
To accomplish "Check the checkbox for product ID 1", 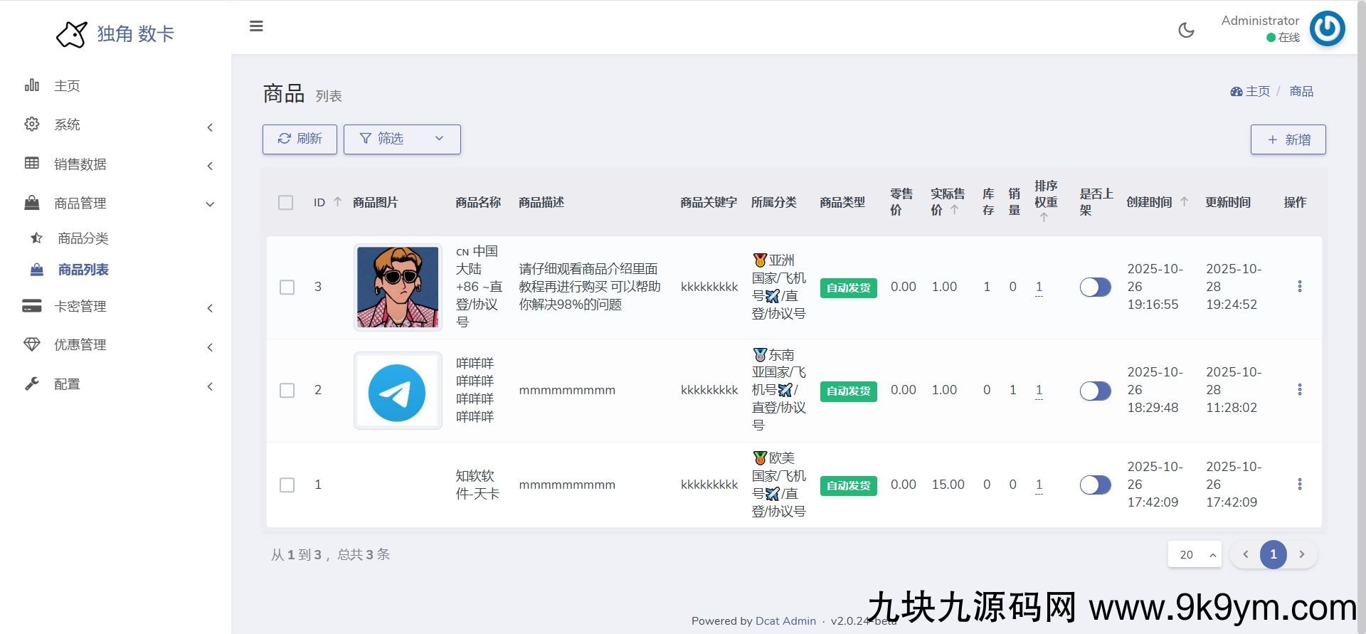I will click(x=287, y=485).
